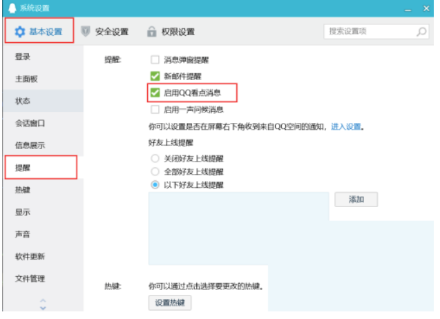Choose 全部好友上线提醒 radio option
This screenshot has height=319, width=440.
click(x=155, y=171)
